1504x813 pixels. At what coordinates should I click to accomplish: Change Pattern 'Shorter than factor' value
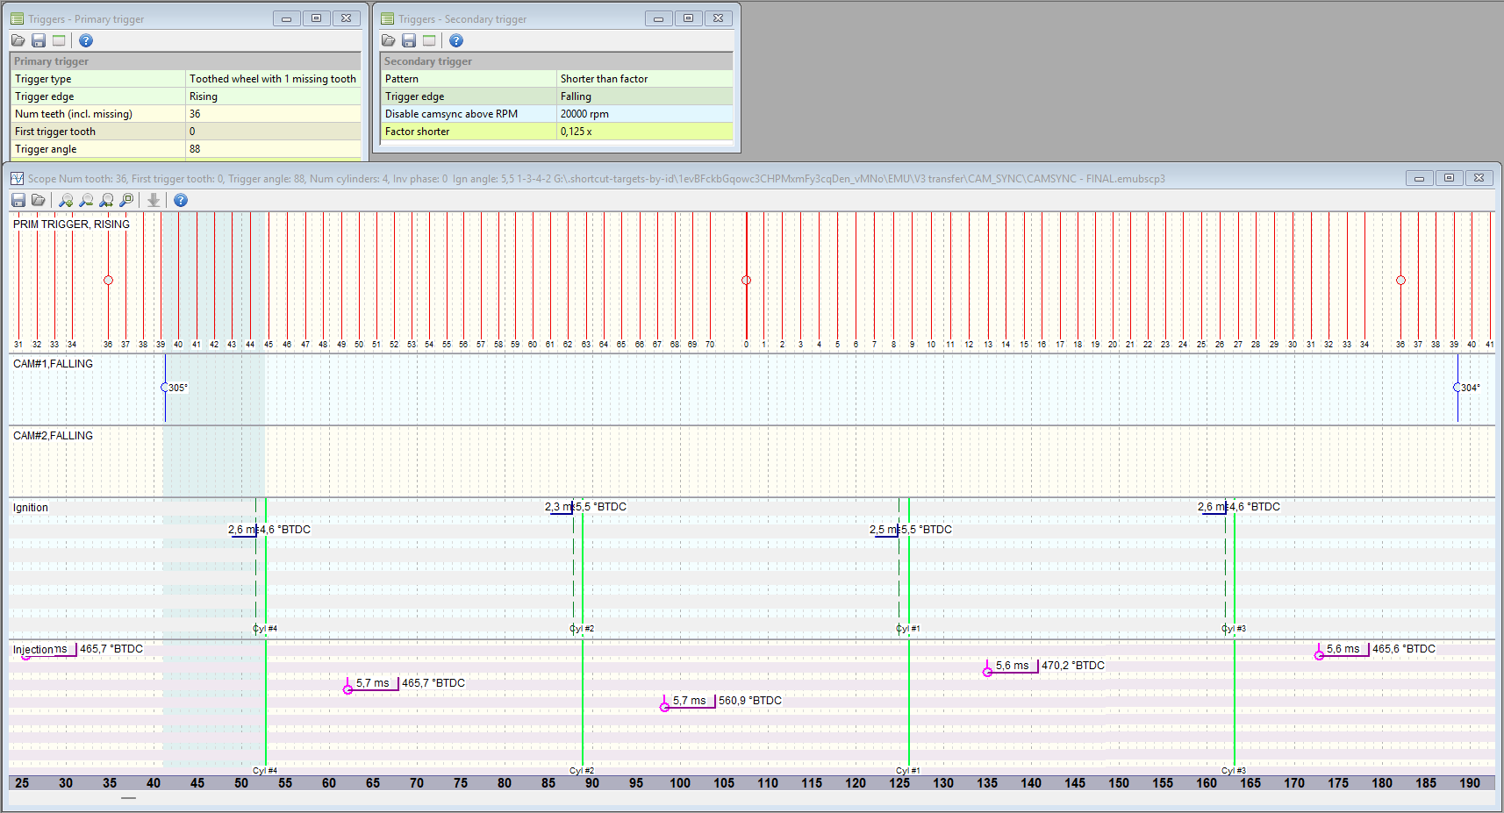tap(644, 79)
